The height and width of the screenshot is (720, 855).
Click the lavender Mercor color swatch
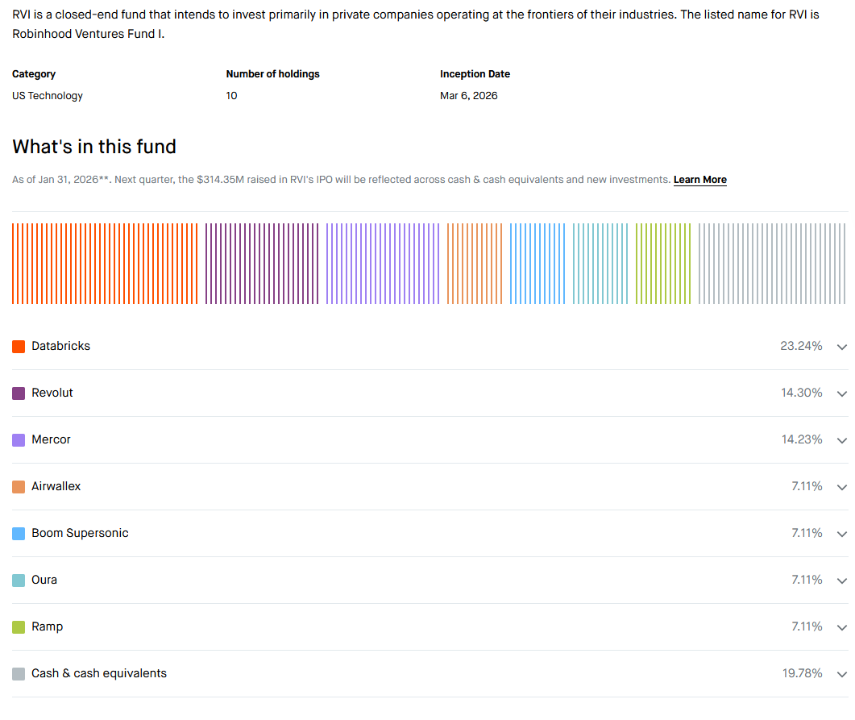click(19, 440)
